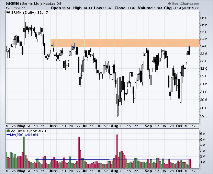The image size is (213, 174).
Task: Click May on the price chart date axis
Action: pyautogui.click(x=21, y=126)
